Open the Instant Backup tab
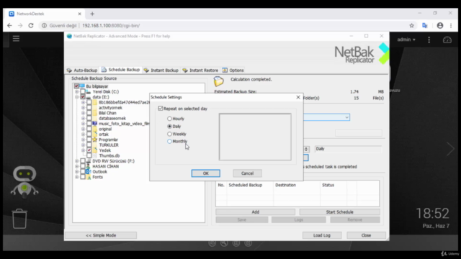461x259 pixels. click(x=161, y=71)
